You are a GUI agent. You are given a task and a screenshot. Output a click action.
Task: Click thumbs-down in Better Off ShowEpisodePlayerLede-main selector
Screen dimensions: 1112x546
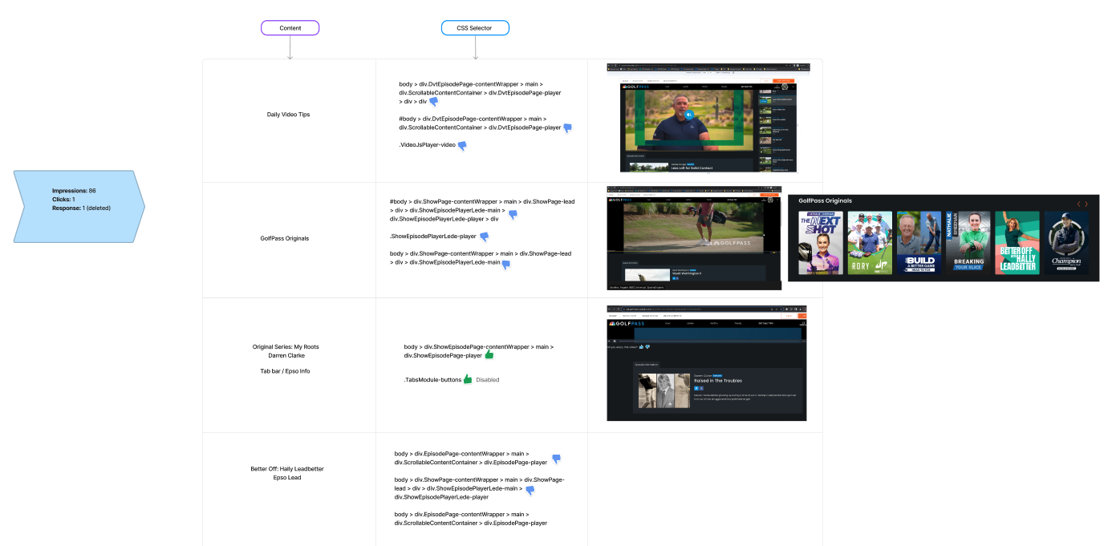530,490
